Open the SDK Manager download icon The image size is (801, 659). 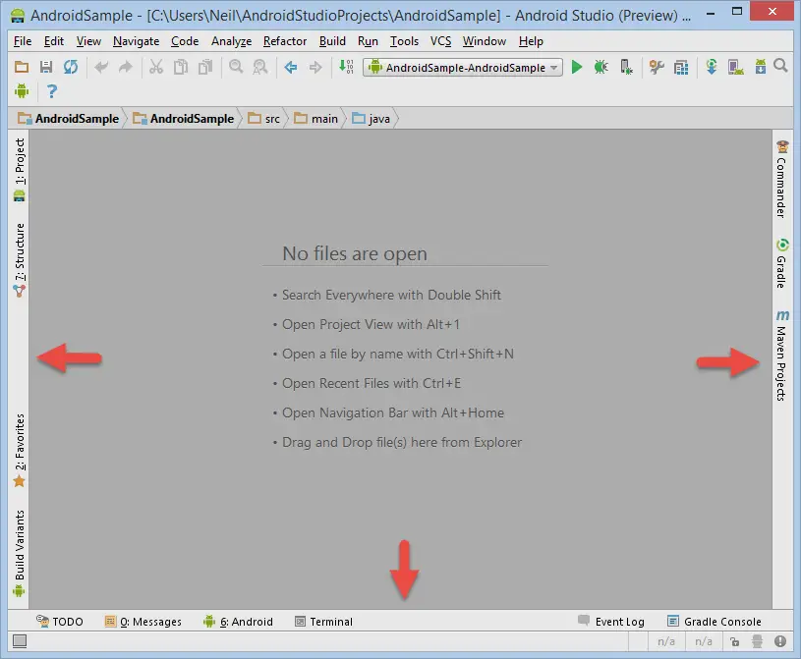point(760,67)
